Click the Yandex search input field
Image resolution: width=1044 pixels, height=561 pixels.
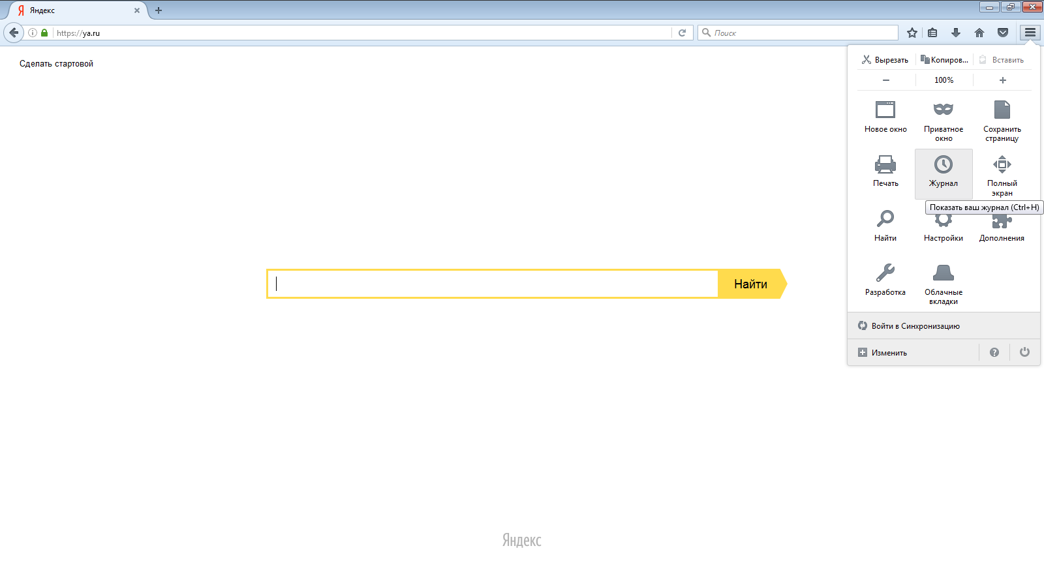click(x=493, y=284)
